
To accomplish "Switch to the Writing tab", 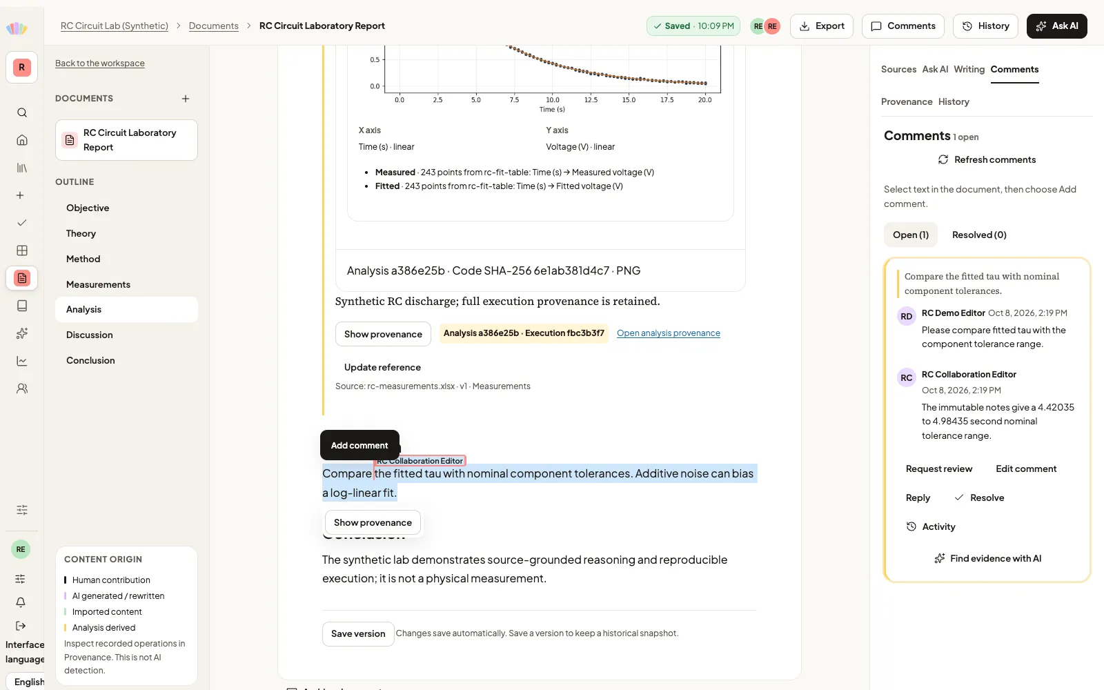I will coord(969,69).
